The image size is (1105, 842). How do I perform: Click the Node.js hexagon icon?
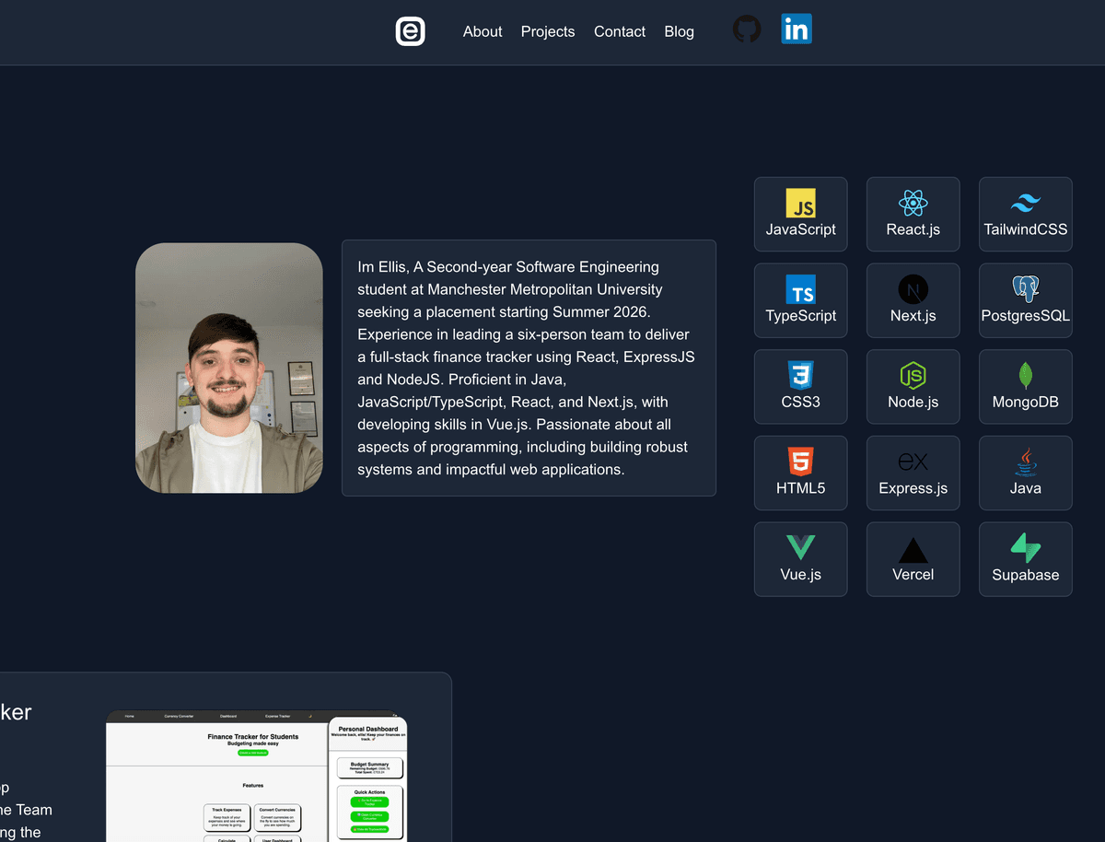pyautogui.click(x=913, y=377)
